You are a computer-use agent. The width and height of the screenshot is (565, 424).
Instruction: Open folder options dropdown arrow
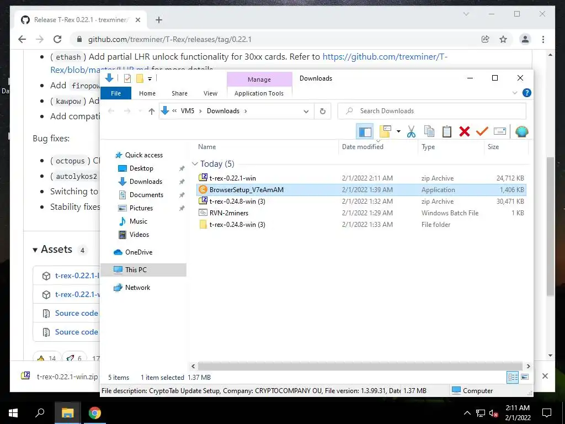[x=398, y=131]
